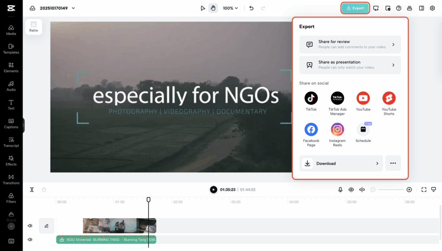442x251 pixels.
Task: Switch to the Audio tab
Action: (x=11, y=86)
